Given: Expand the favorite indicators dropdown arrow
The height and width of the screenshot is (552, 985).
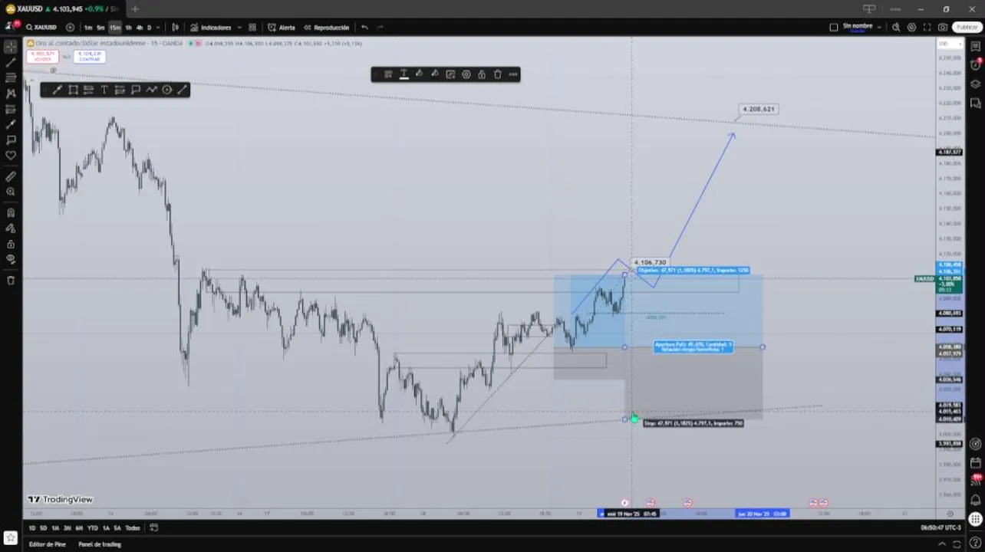Looking at the screenshot, I should coord(239,27).
